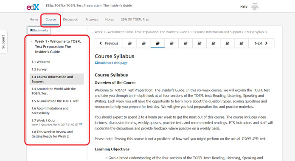Click the Overview of the Course heading

pyautogui.click(x=115, y=82)
